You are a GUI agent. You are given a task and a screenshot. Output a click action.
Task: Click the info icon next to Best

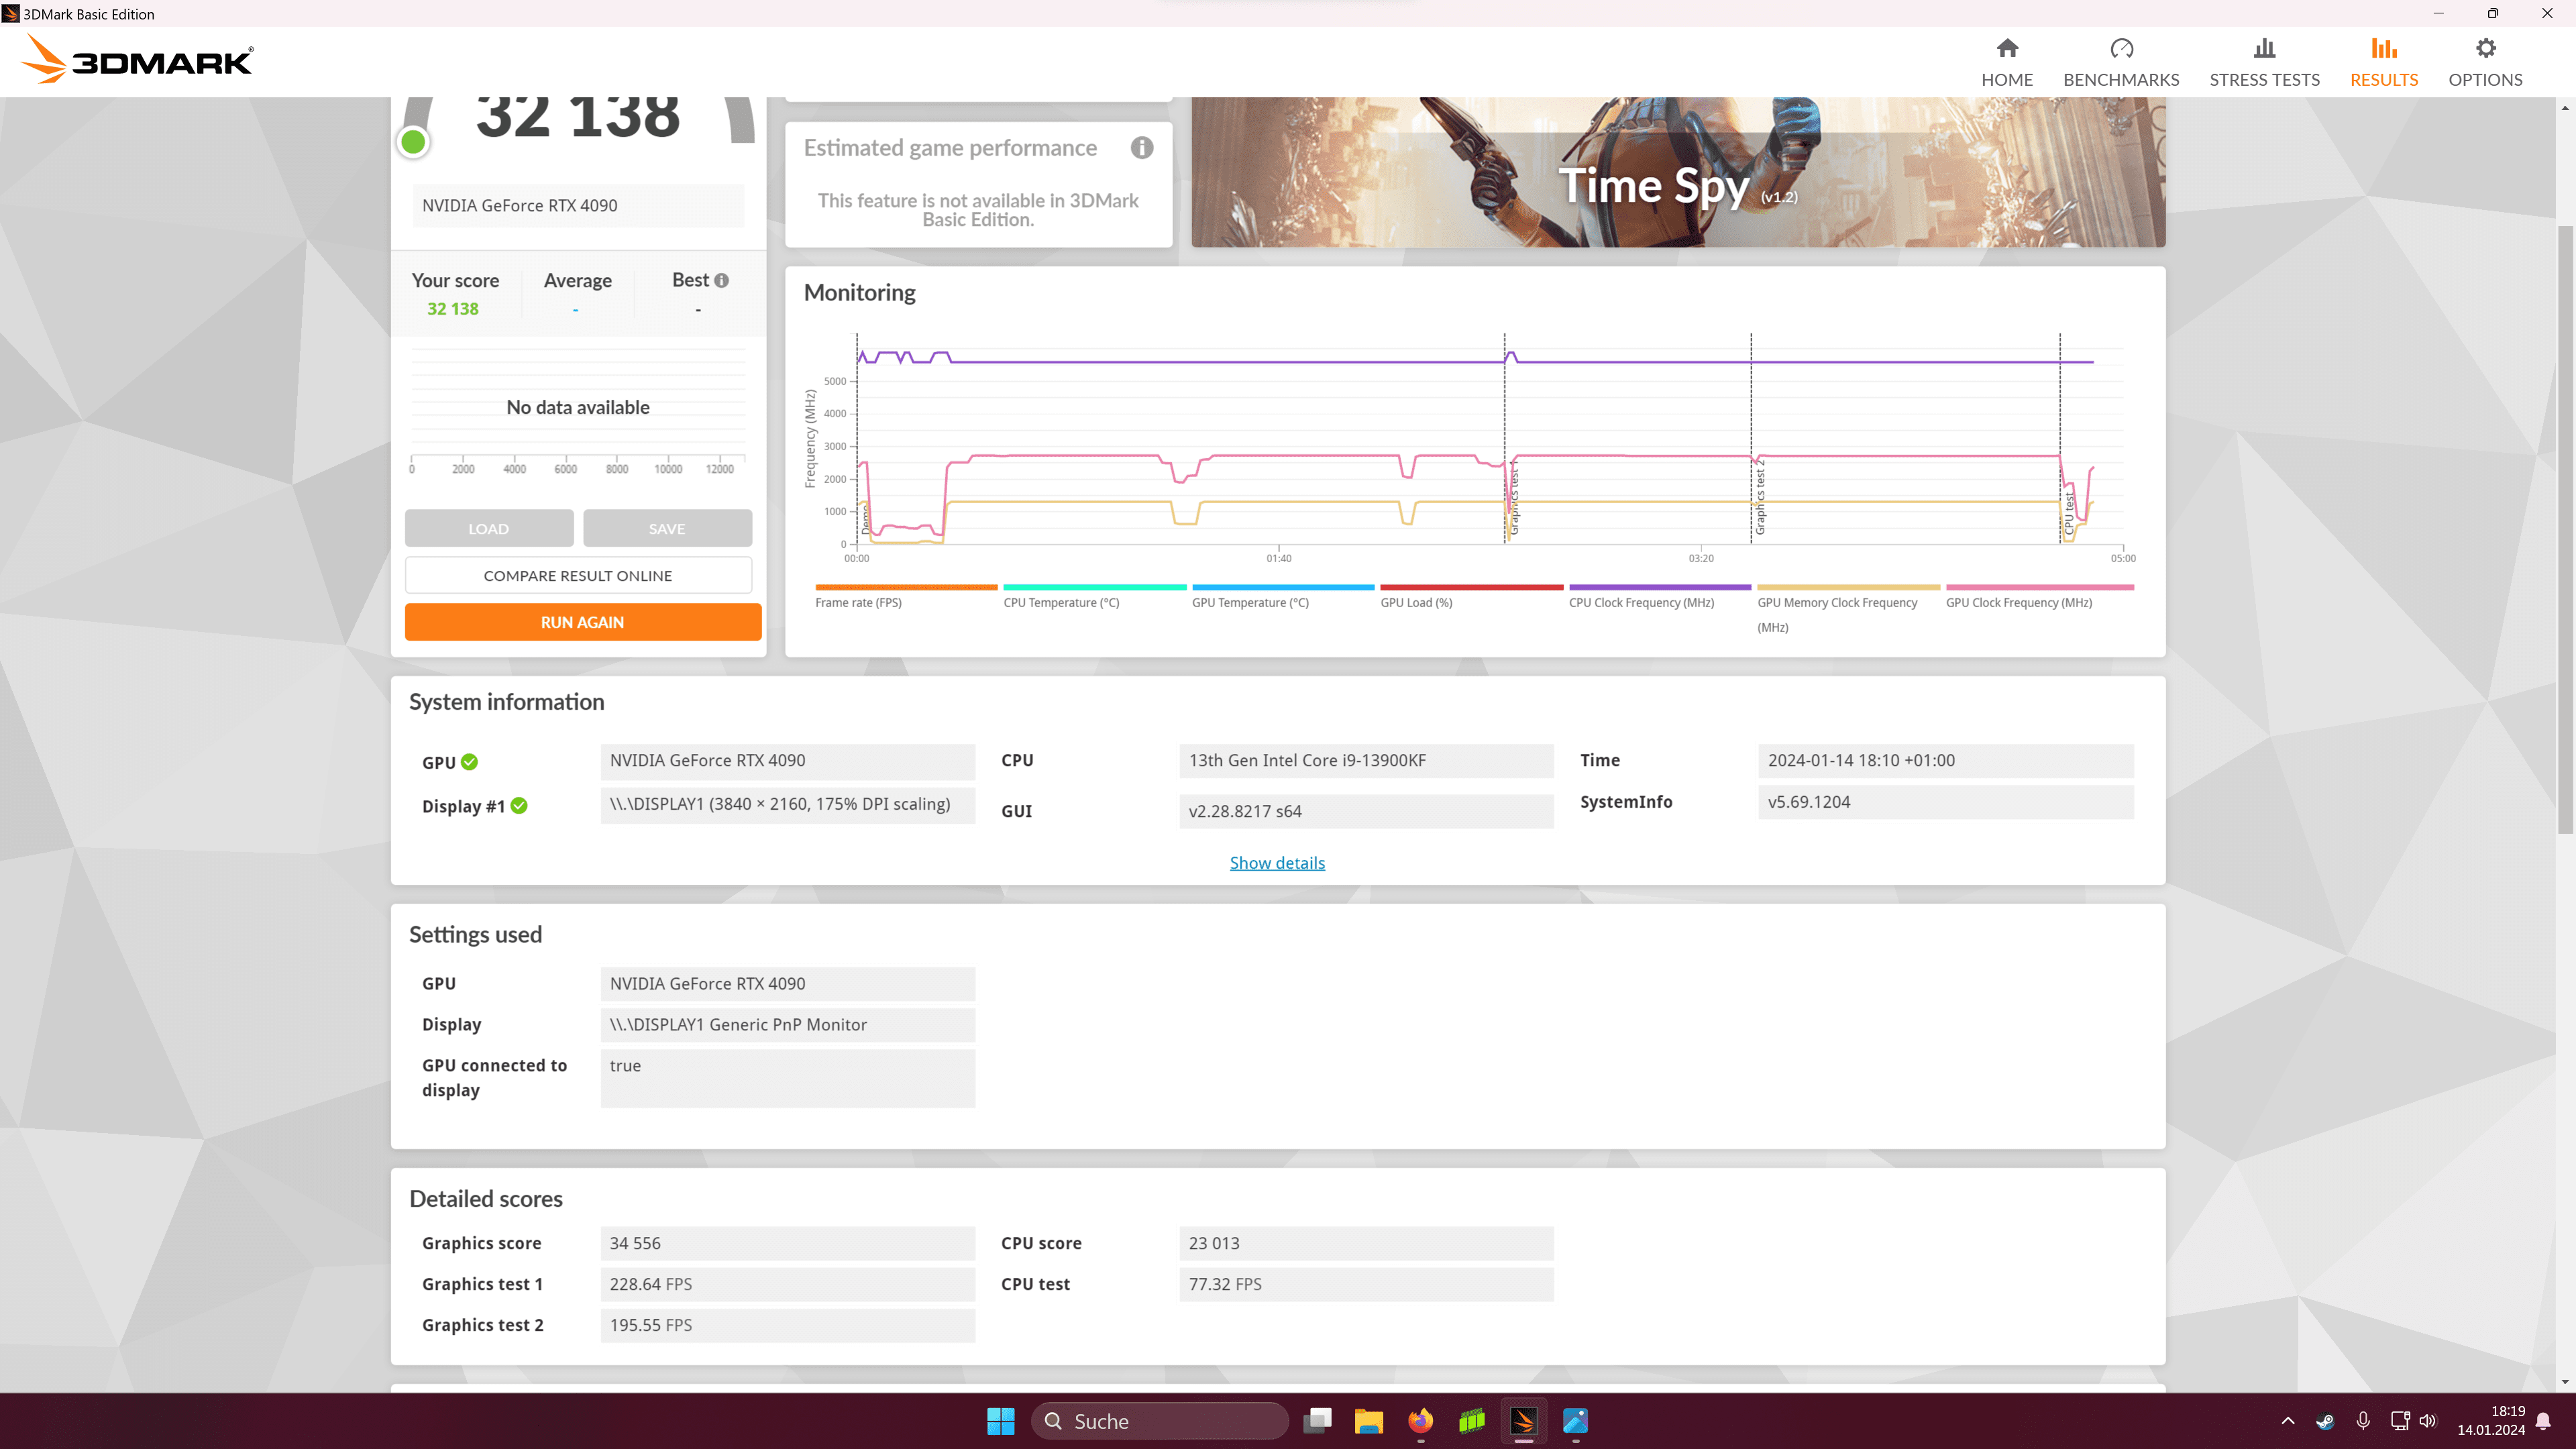pos(721,281)
